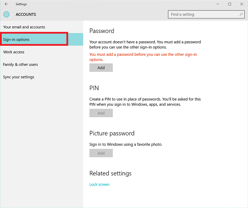Viewport: 248px width, 208px height.
Task: Open the Lock screen link
Action: tap(99, 184)
